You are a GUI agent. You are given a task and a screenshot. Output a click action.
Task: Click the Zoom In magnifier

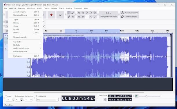[x=79, y=13]
